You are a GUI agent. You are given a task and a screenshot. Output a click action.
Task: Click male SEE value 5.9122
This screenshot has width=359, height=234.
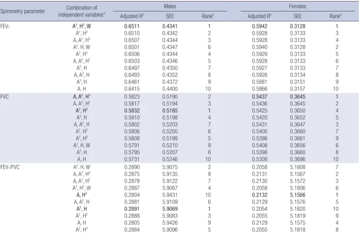[170, 181]
